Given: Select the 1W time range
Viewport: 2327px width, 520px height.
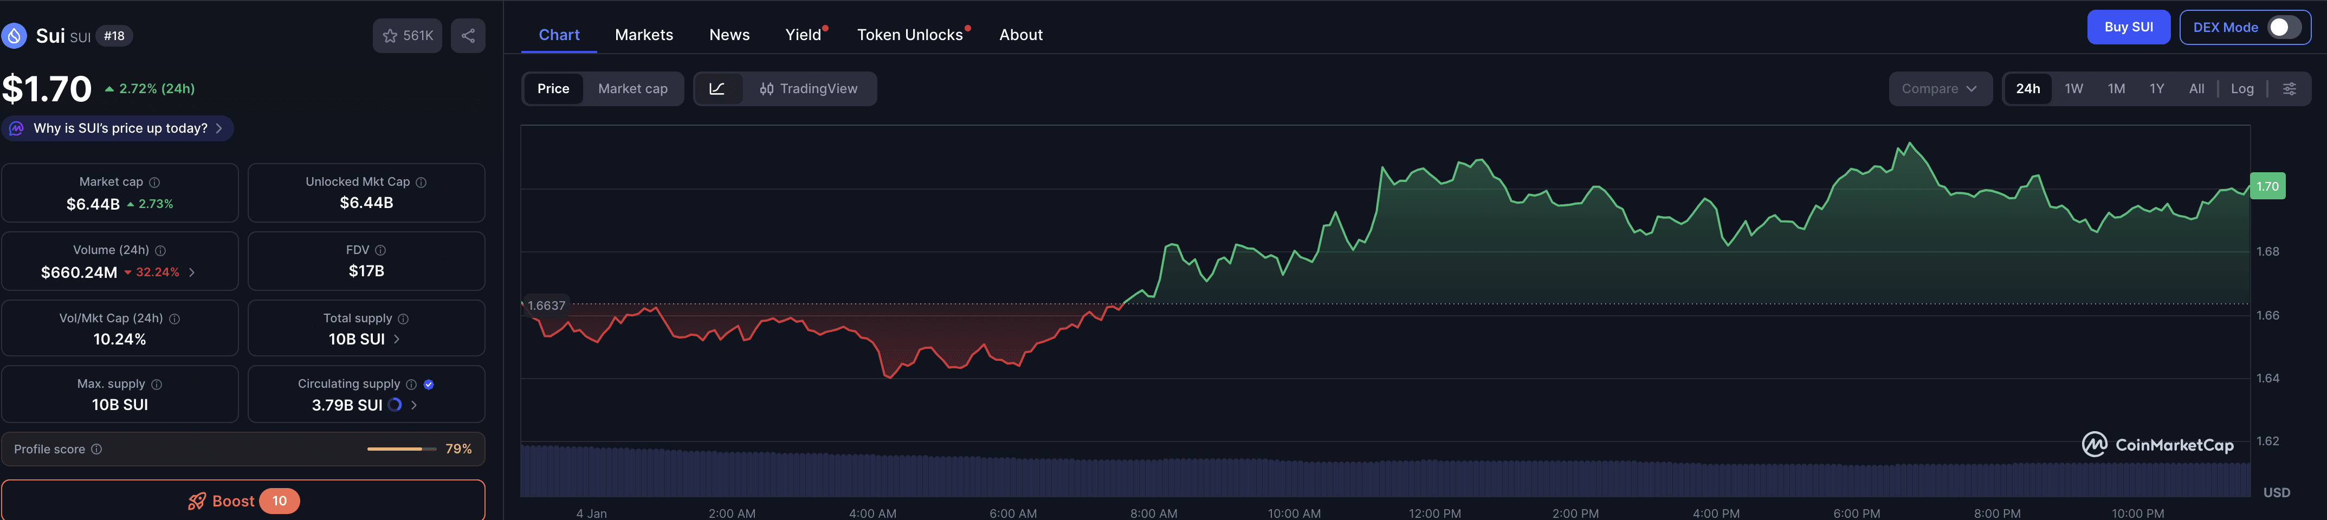Looking at the screenshot, I should 2073,88.
